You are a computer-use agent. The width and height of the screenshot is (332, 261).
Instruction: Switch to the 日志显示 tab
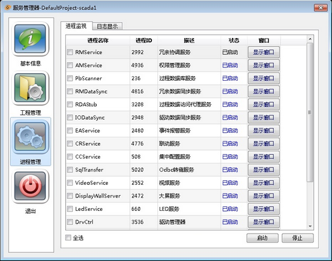coord(107,26)
